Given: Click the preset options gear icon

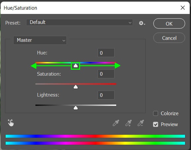Looking at the screenshot, I should (x=142, y=23).
